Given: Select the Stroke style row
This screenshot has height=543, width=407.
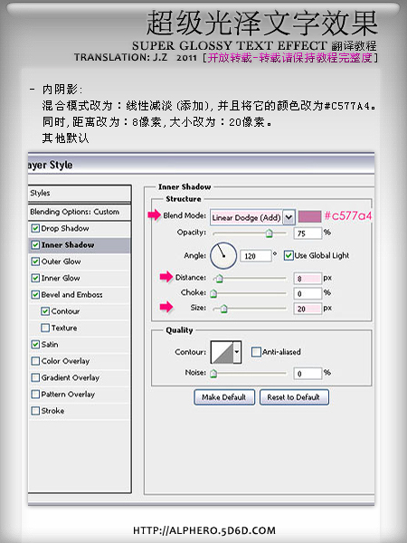Looking at the screenshot, I should click(80, 411).
